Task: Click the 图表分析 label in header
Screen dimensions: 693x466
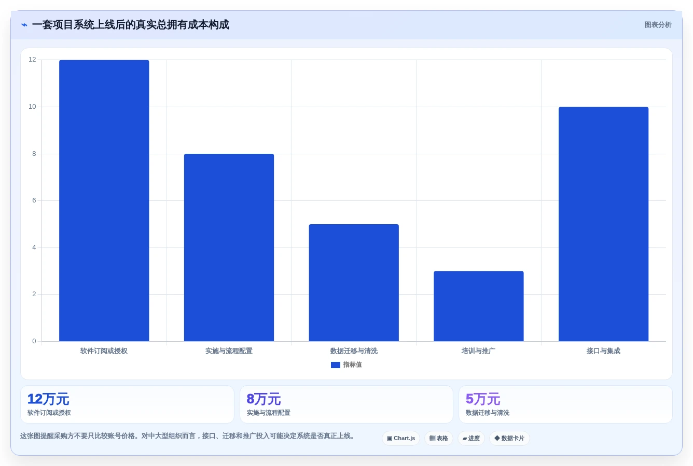Action: pyautogui.click(x=658, y=25)
